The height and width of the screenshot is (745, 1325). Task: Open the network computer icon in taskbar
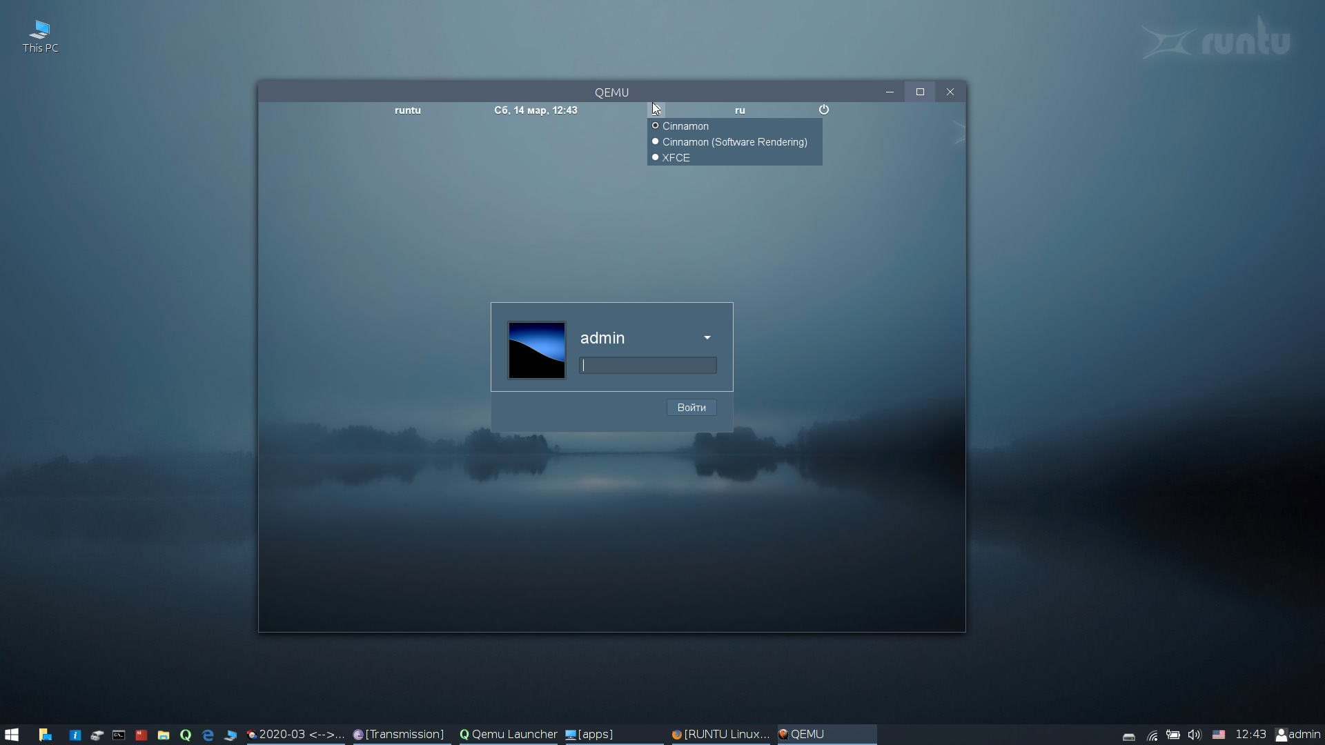click(x=230, y=735)
